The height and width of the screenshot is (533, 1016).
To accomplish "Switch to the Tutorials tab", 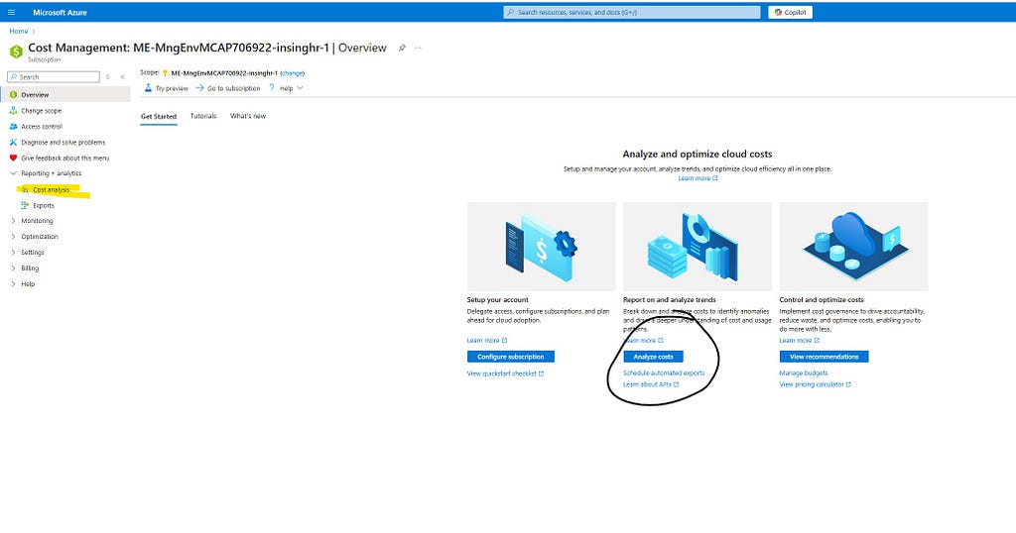I will click(203, 116).
